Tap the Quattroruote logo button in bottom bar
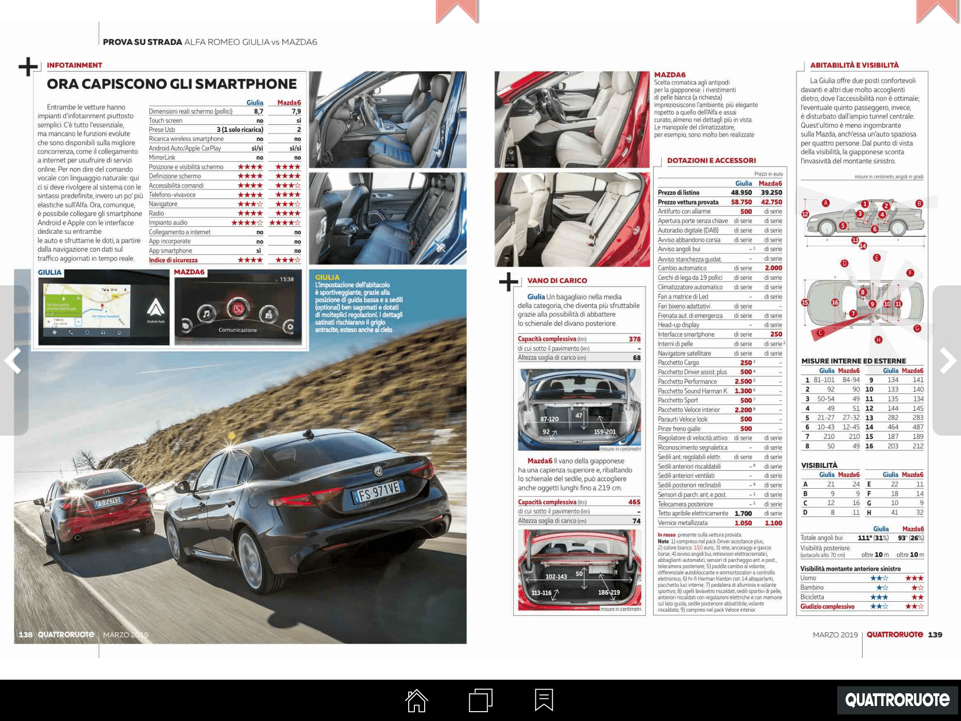 [x=897, y=700]
